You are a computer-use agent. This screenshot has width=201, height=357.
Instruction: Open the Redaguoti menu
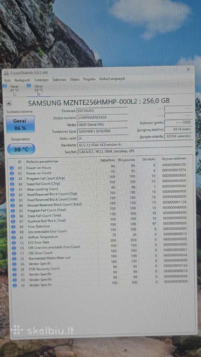coord(22,80)
